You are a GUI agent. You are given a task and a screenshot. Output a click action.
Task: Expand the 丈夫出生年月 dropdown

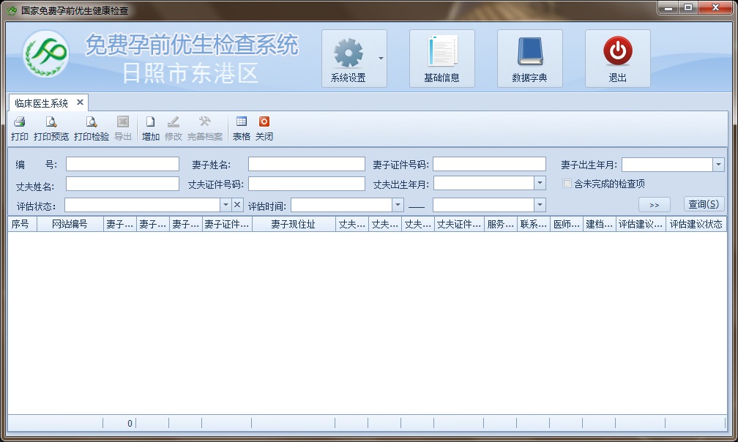pos(540,184)
